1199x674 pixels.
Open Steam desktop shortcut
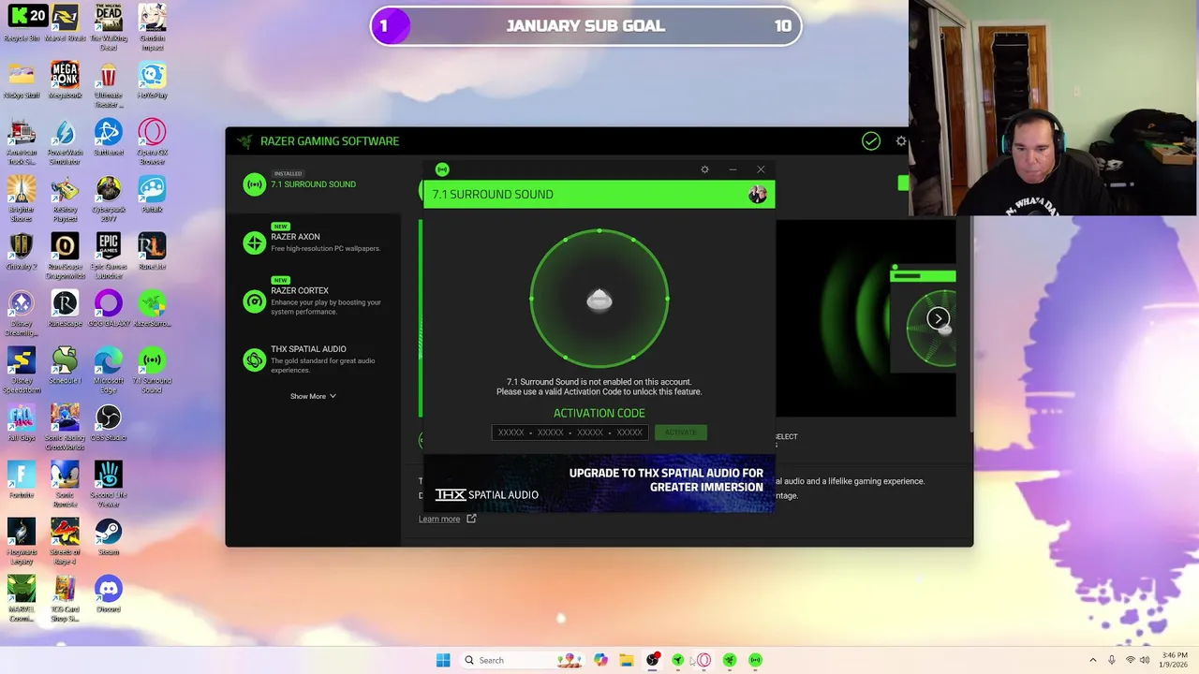click(109, 537)
